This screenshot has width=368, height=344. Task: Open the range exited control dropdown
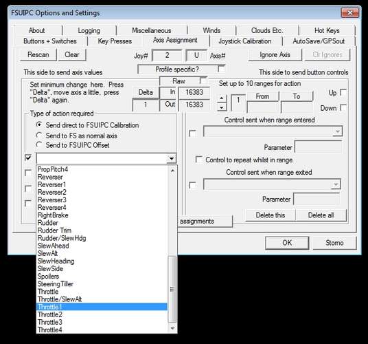[336, 184]
